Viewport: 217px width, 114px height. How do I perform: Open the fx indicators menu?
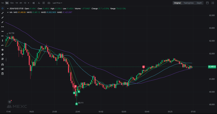pos(39,3)
